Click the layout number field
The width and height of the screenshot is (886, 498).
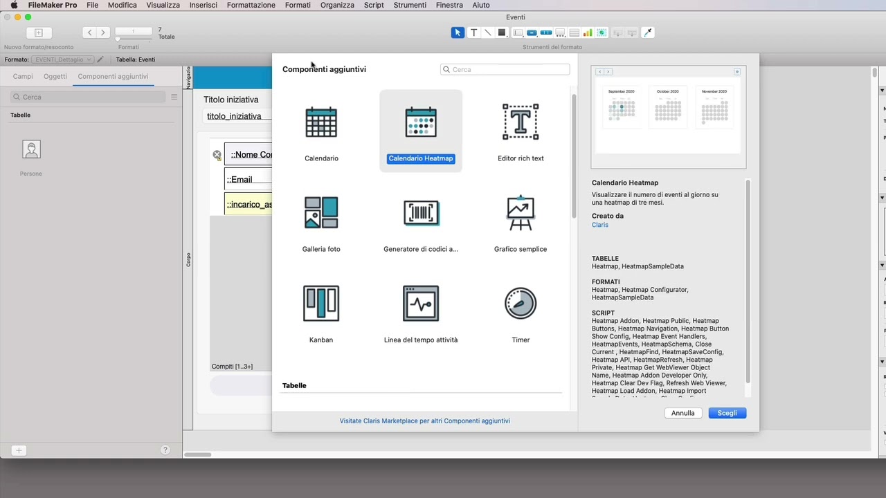(x=134, y=31)
